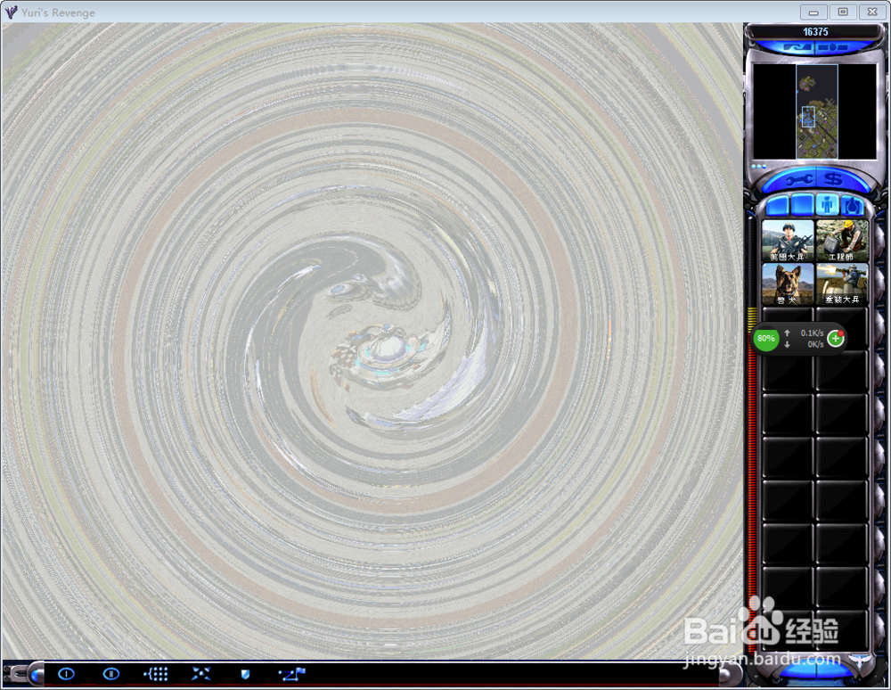Viewport: 891px width, 690px height.
Task: Switch to the vehicles build tab
Action: coord(853,206)
